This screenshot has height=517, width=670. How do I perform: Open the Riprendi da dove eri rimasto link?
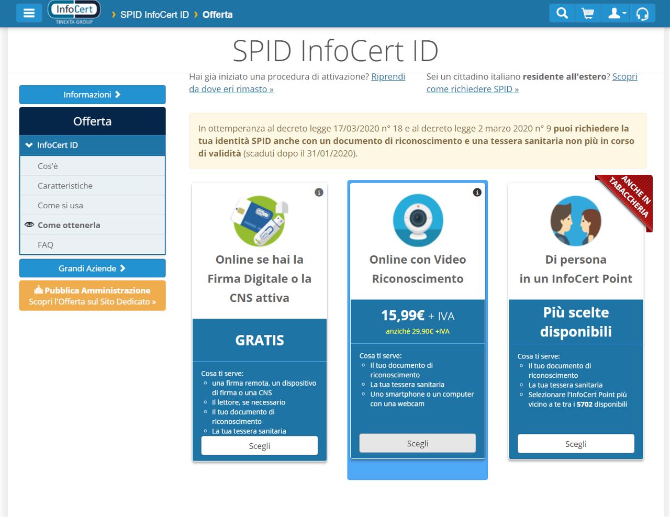pyautogui.click(x=388, y=76)
